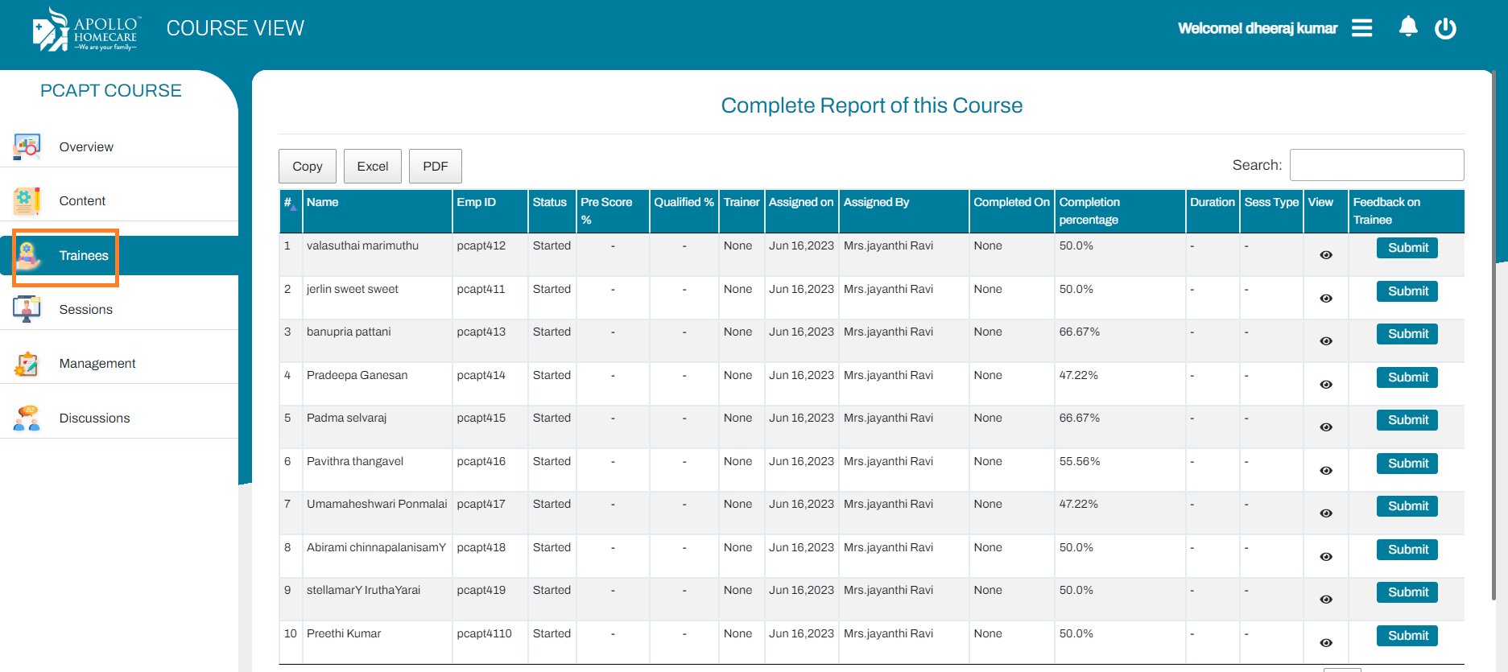
Task: Open the hamburger menu in header
Action: (x=1361, y=28)
